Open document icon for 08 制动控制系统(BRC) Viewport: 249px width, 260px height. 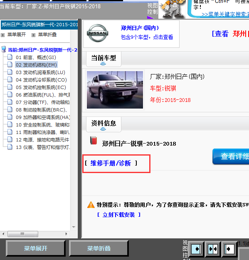coord(10,109)
